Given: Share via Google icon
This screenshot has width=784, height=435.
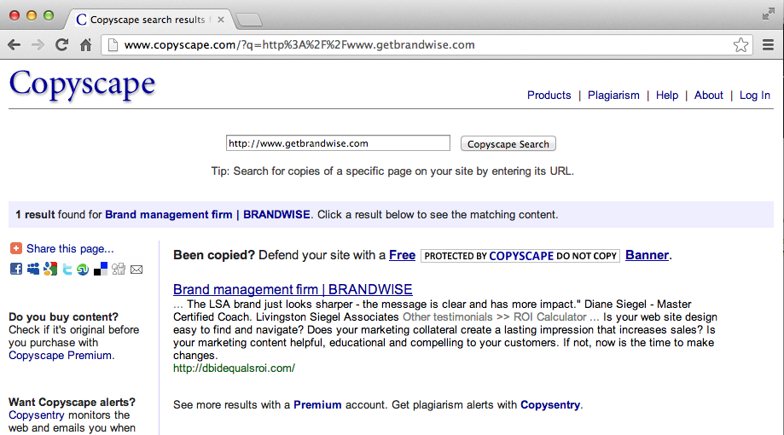Looking at the screenshot, I should 50,269.
